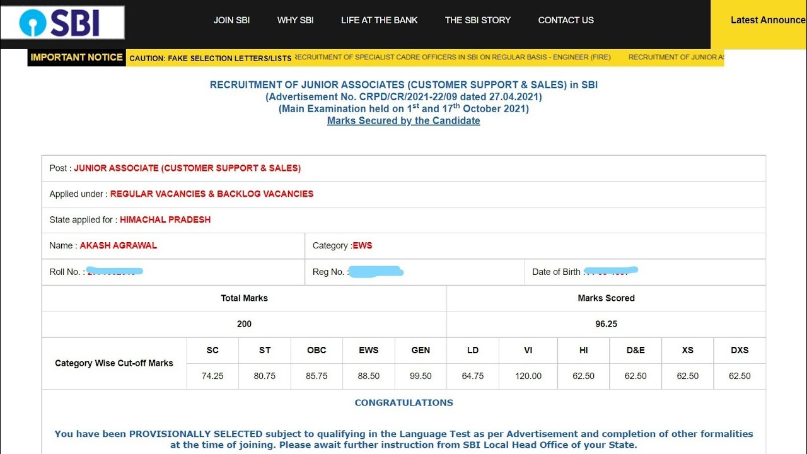Select the Category EWS value
Image resolution: width=807 pixels, height=454 pixels.
[x=363, y=246]
